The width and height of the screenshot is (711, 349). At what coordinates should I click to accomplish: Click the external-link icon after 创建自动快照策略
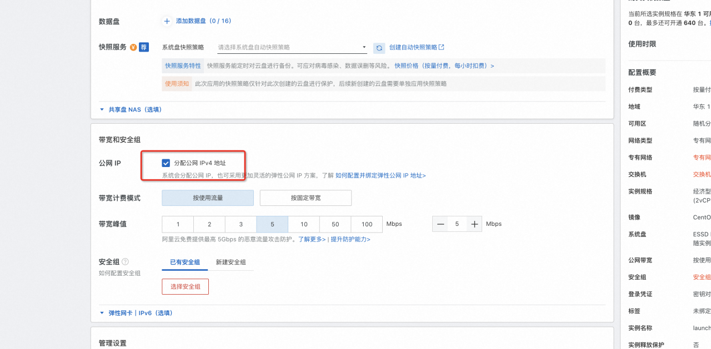tap(442, 48)
